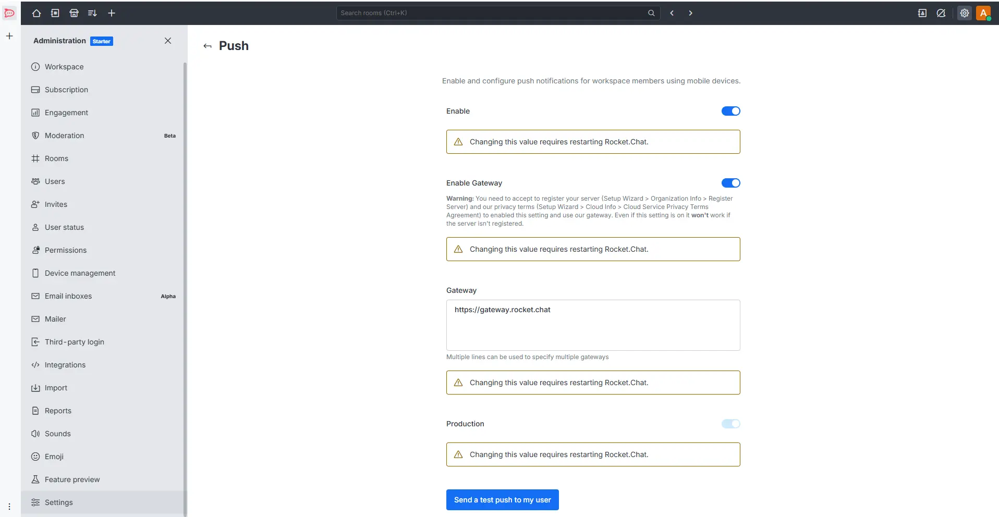
Task: Open Invites in admin sidebar
Action: (103, 204)
